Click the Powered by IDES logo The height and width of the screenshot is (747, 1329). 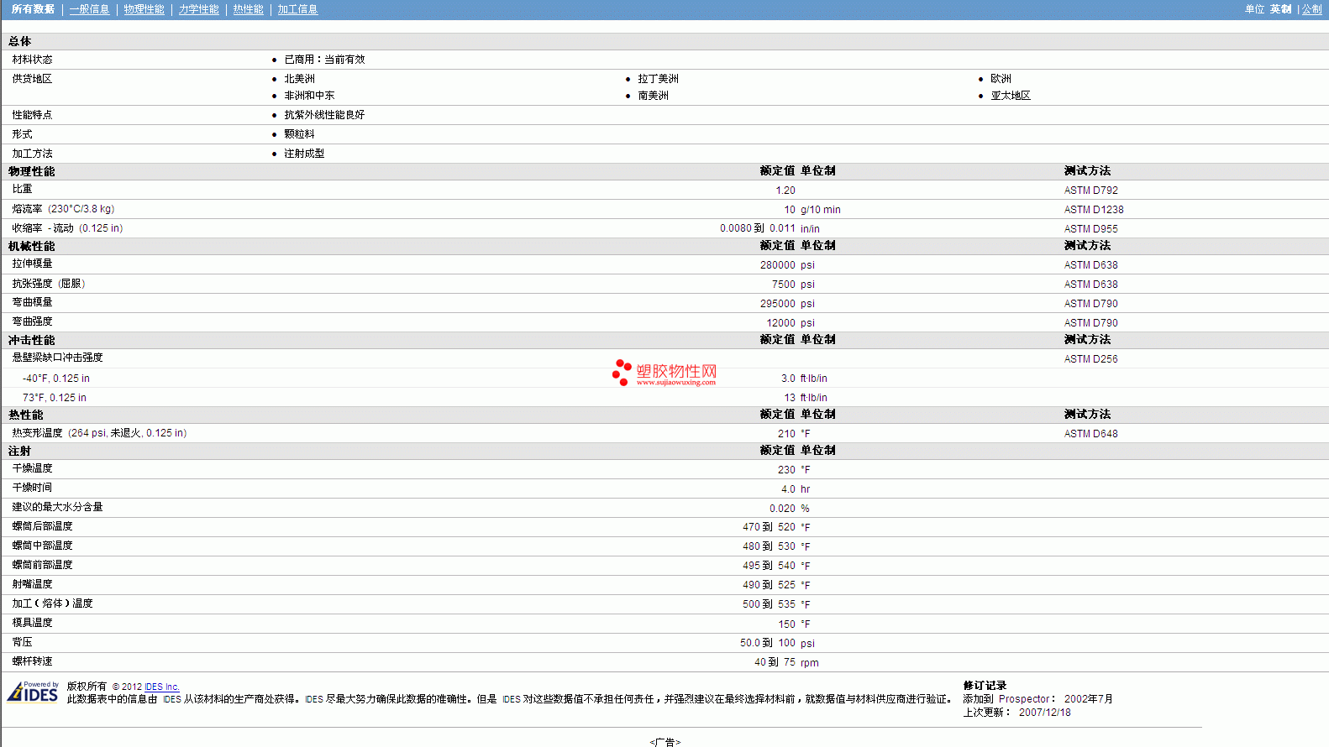[33, 691]
